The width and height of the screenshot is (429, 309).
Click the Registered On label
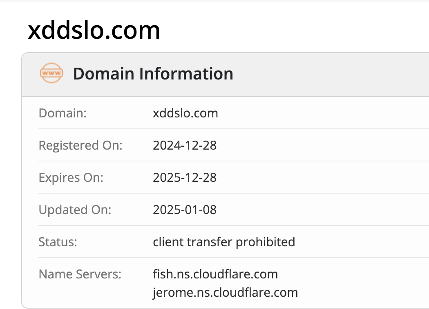(80, 145)
